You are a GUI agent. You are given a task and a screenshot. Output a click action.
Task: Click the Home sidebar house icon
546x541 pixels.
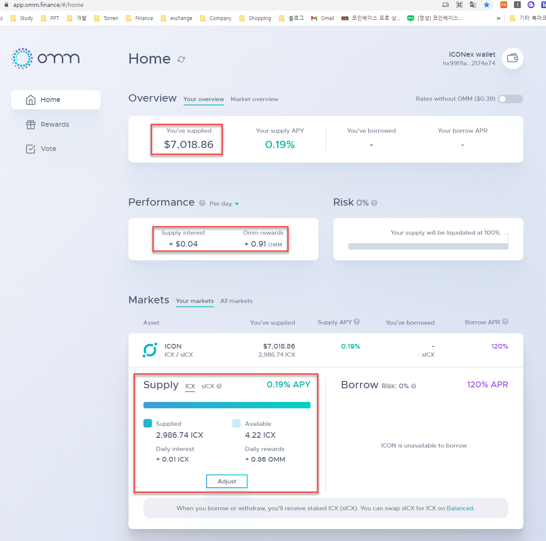tap(31, 100)
